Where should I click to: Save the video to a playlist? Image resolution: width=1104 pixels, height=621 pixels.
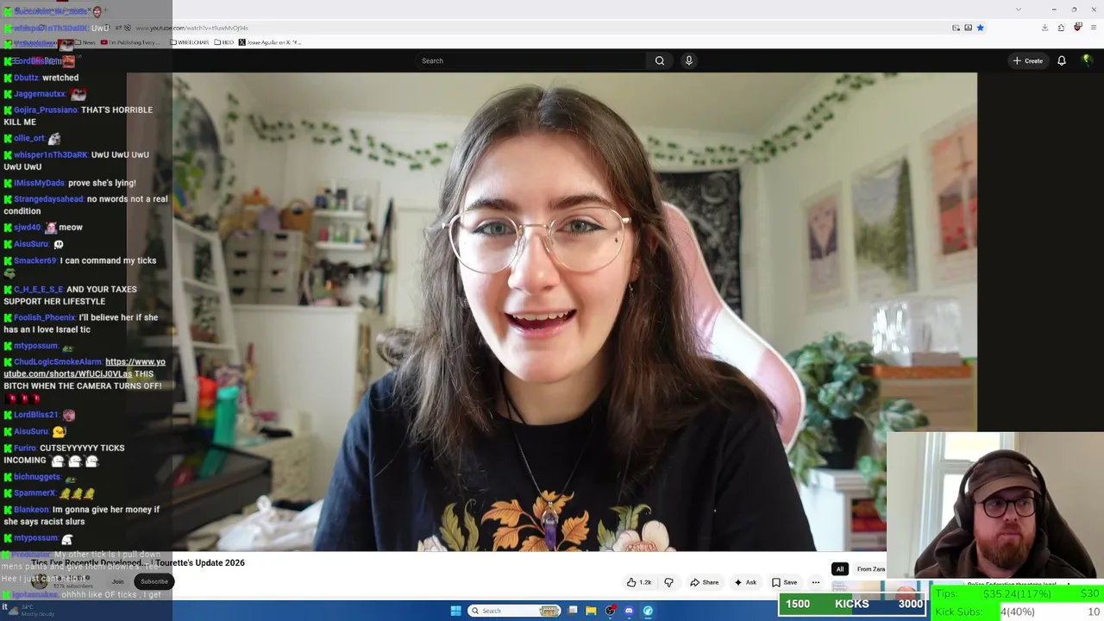[x=784, y=582]
